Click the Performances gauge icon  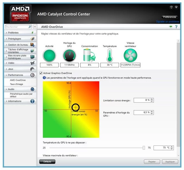pyautogui.click(x=32, y=75)
